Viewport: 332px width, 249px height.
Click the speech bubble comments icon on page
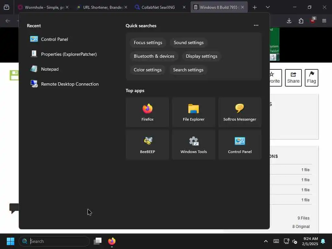[x=14, y=208]
